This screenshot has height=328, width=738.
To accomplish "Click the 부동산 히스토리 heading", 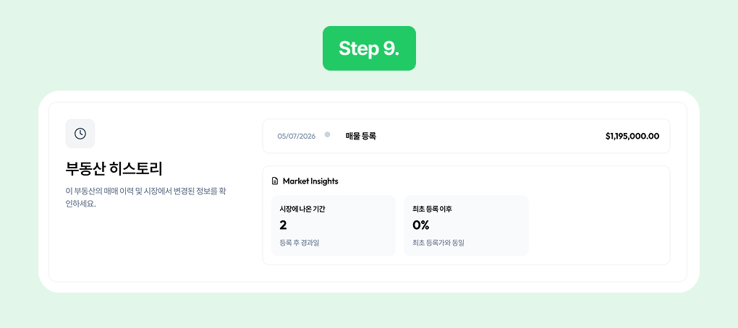I will (114, 169).
